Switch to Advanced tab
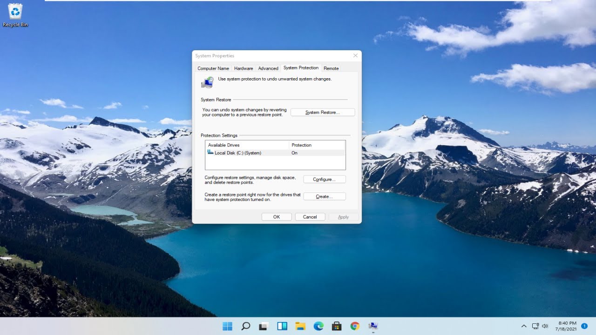The image size is (596, 335). point(268,68)
